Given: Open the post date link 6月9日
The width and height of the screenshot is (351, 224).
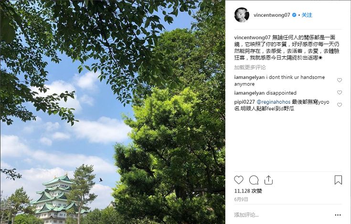Looking at the screenshot, I should (241, 199).
